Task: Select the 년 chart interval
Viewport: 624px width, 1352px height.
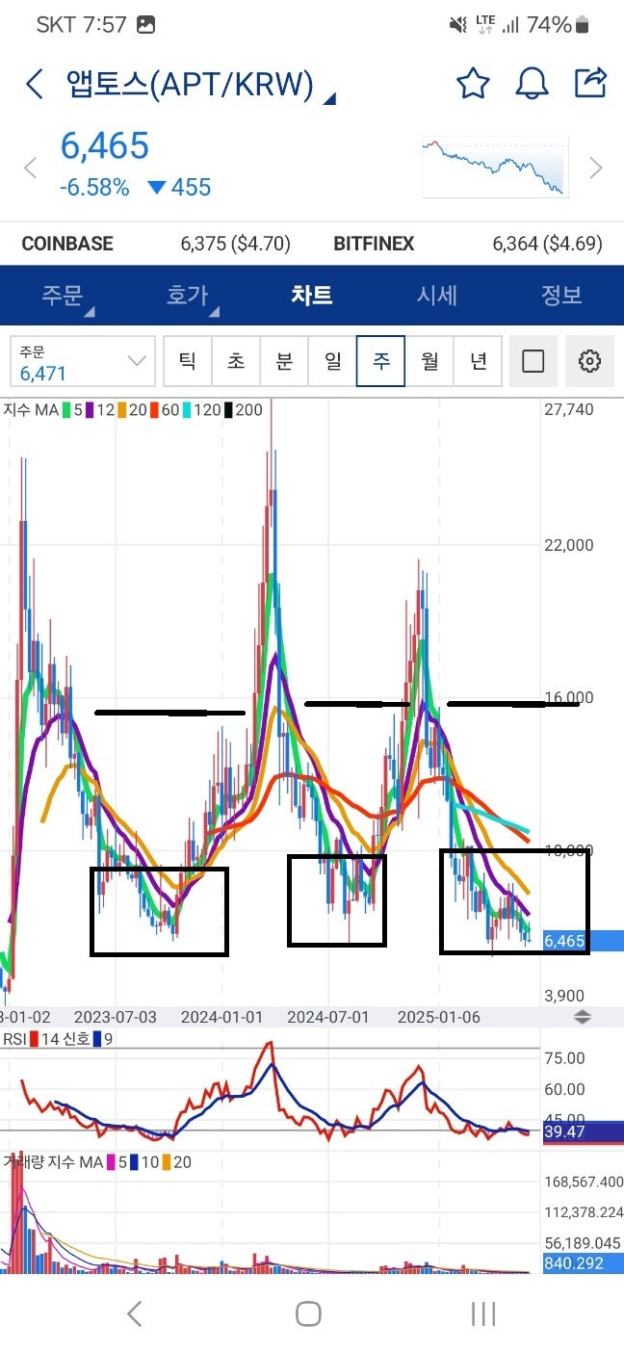Action: (x=478, y=361)
